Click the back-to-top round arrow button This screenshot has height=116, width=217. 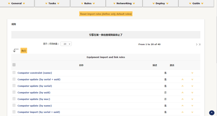pos(212,113)
